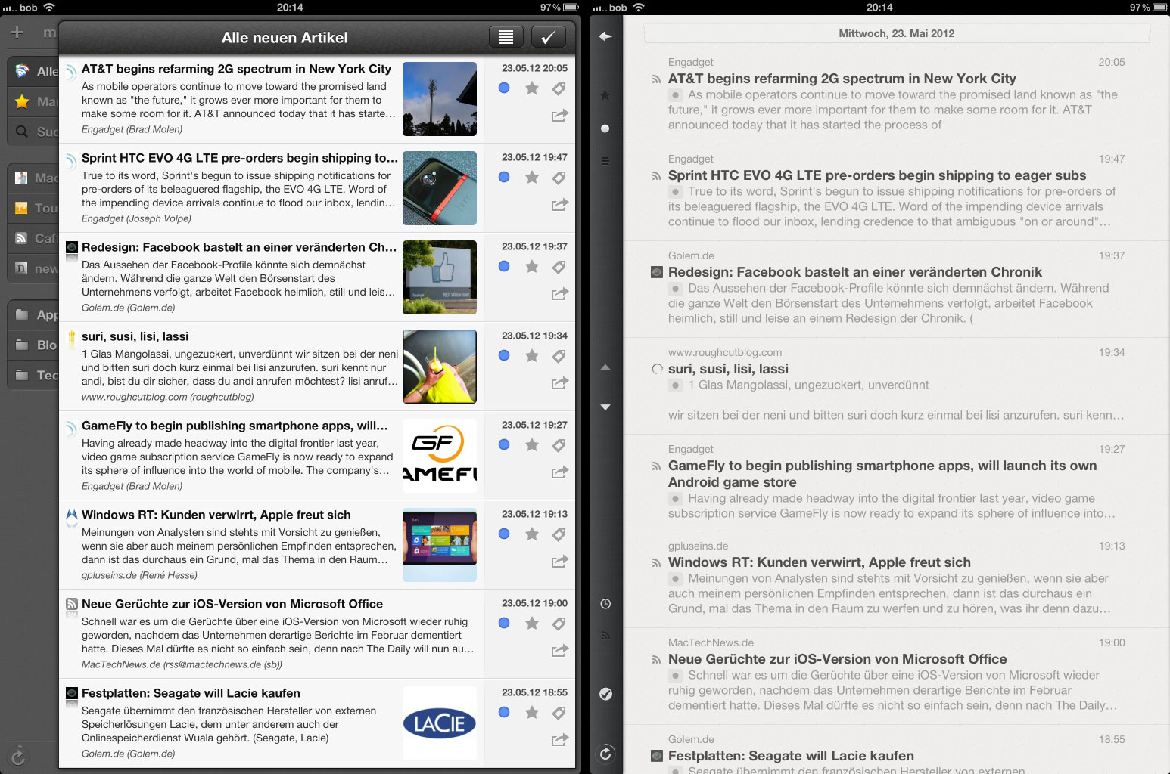Go back with the arrow in right reader sidebar
1170x774 pixels.
(x=605, y=36)
